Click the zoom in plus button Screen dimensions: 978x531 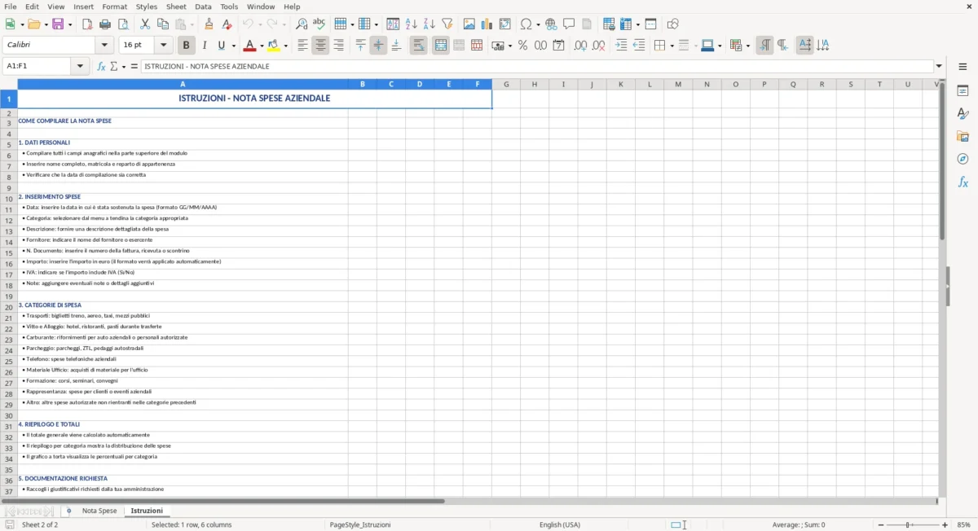tap(945, 524)
